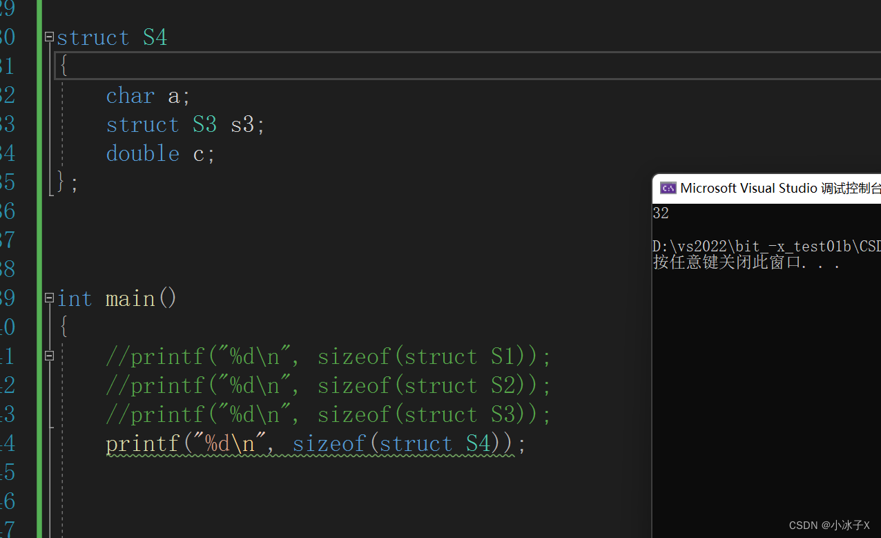This screenshot has height=538, width=881.
Task: Click the 'int main()' line
Action: click(117, 298)
